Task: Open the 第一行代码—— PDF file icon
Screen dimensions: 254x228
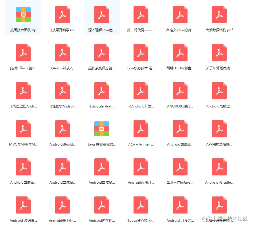Action: pos(141,14)
